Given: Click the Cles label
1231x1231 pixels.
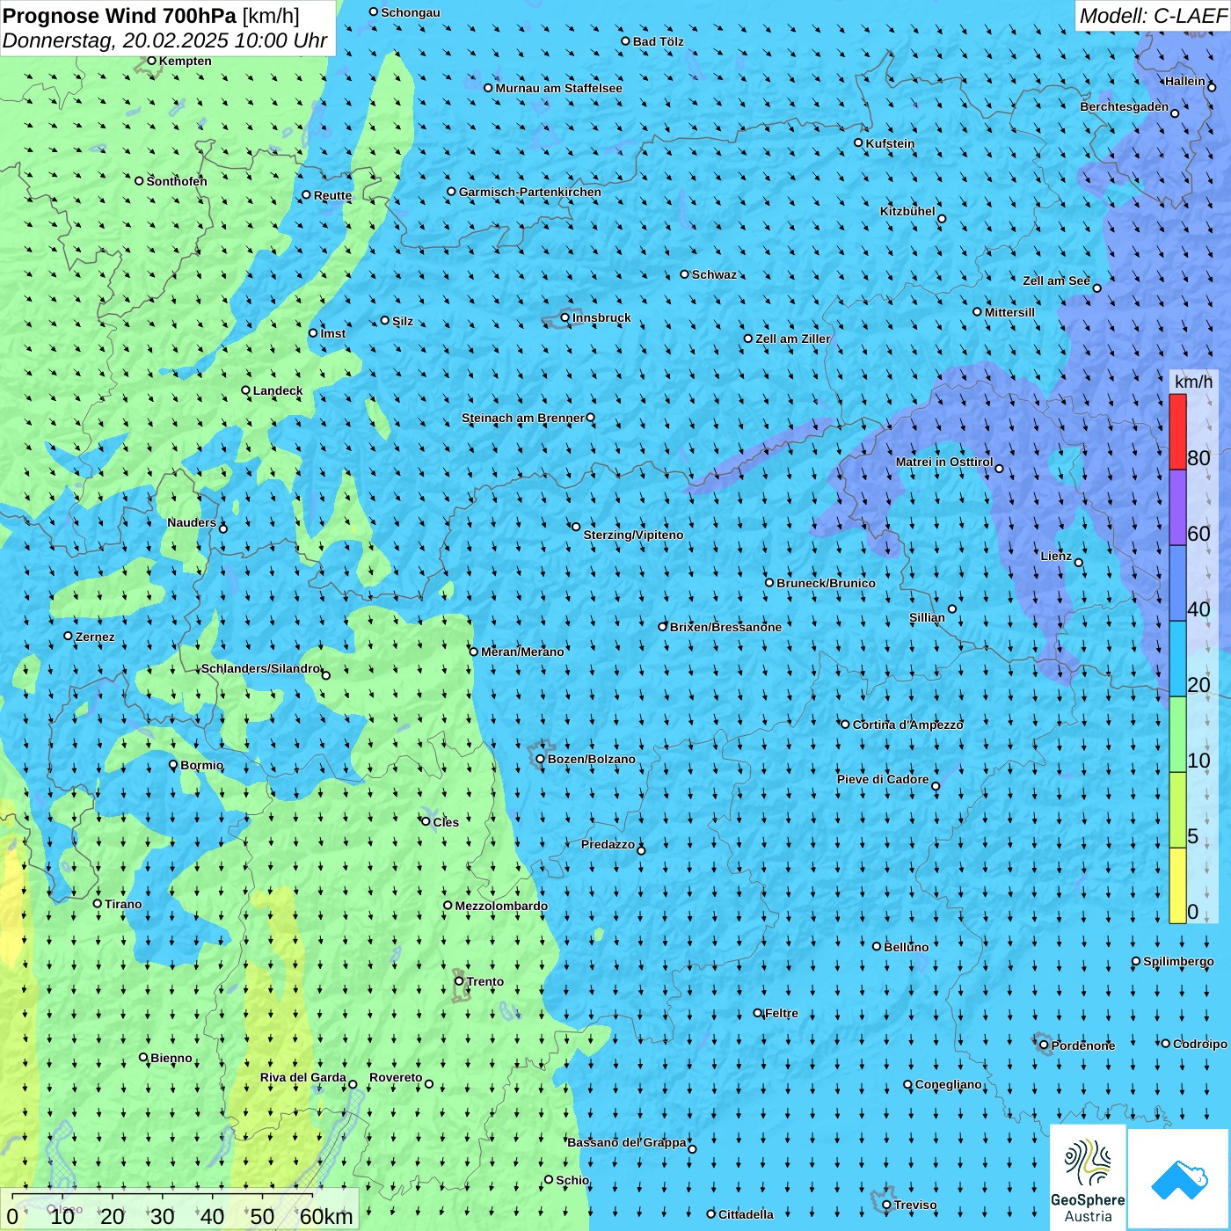Looking at the screenshot, I should [446, 822].
